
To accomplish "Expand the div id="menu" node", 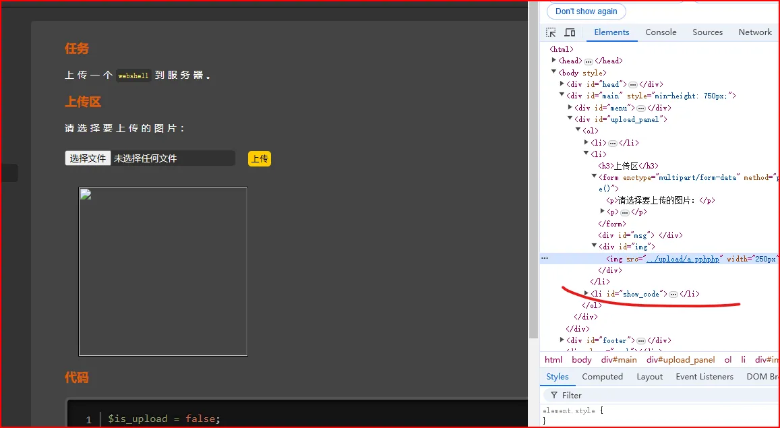I will [570, 107].
